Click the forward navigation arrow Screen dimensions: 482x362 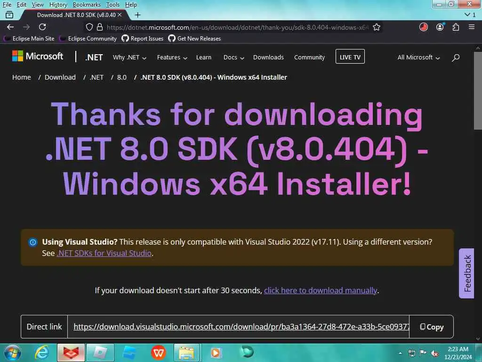[x=26, y=27]
